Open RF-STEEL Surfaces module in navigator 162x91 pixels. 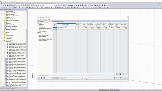(x=17, y=43)
